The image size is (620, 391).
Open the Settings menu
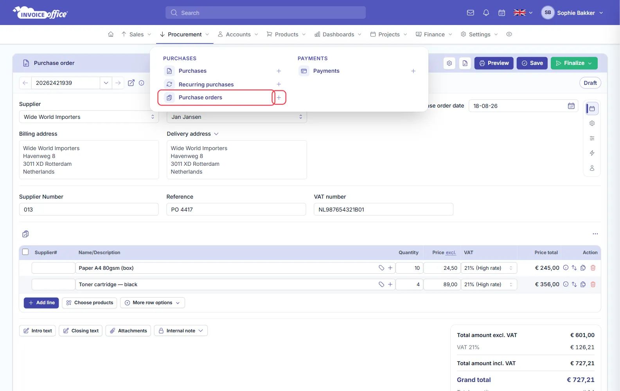tap(479, 34)
